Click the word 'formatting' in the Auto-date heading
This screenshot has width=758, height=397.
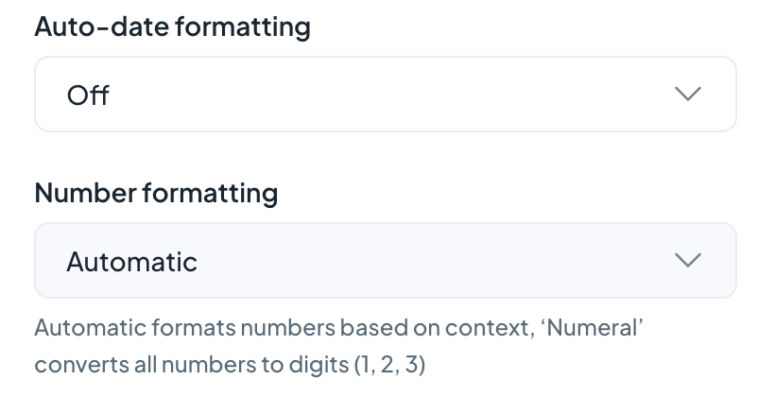243,26
